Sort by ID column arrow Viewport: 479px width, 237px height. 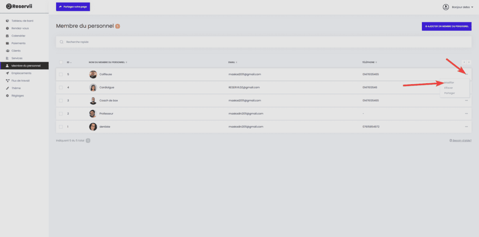[71, 62]
